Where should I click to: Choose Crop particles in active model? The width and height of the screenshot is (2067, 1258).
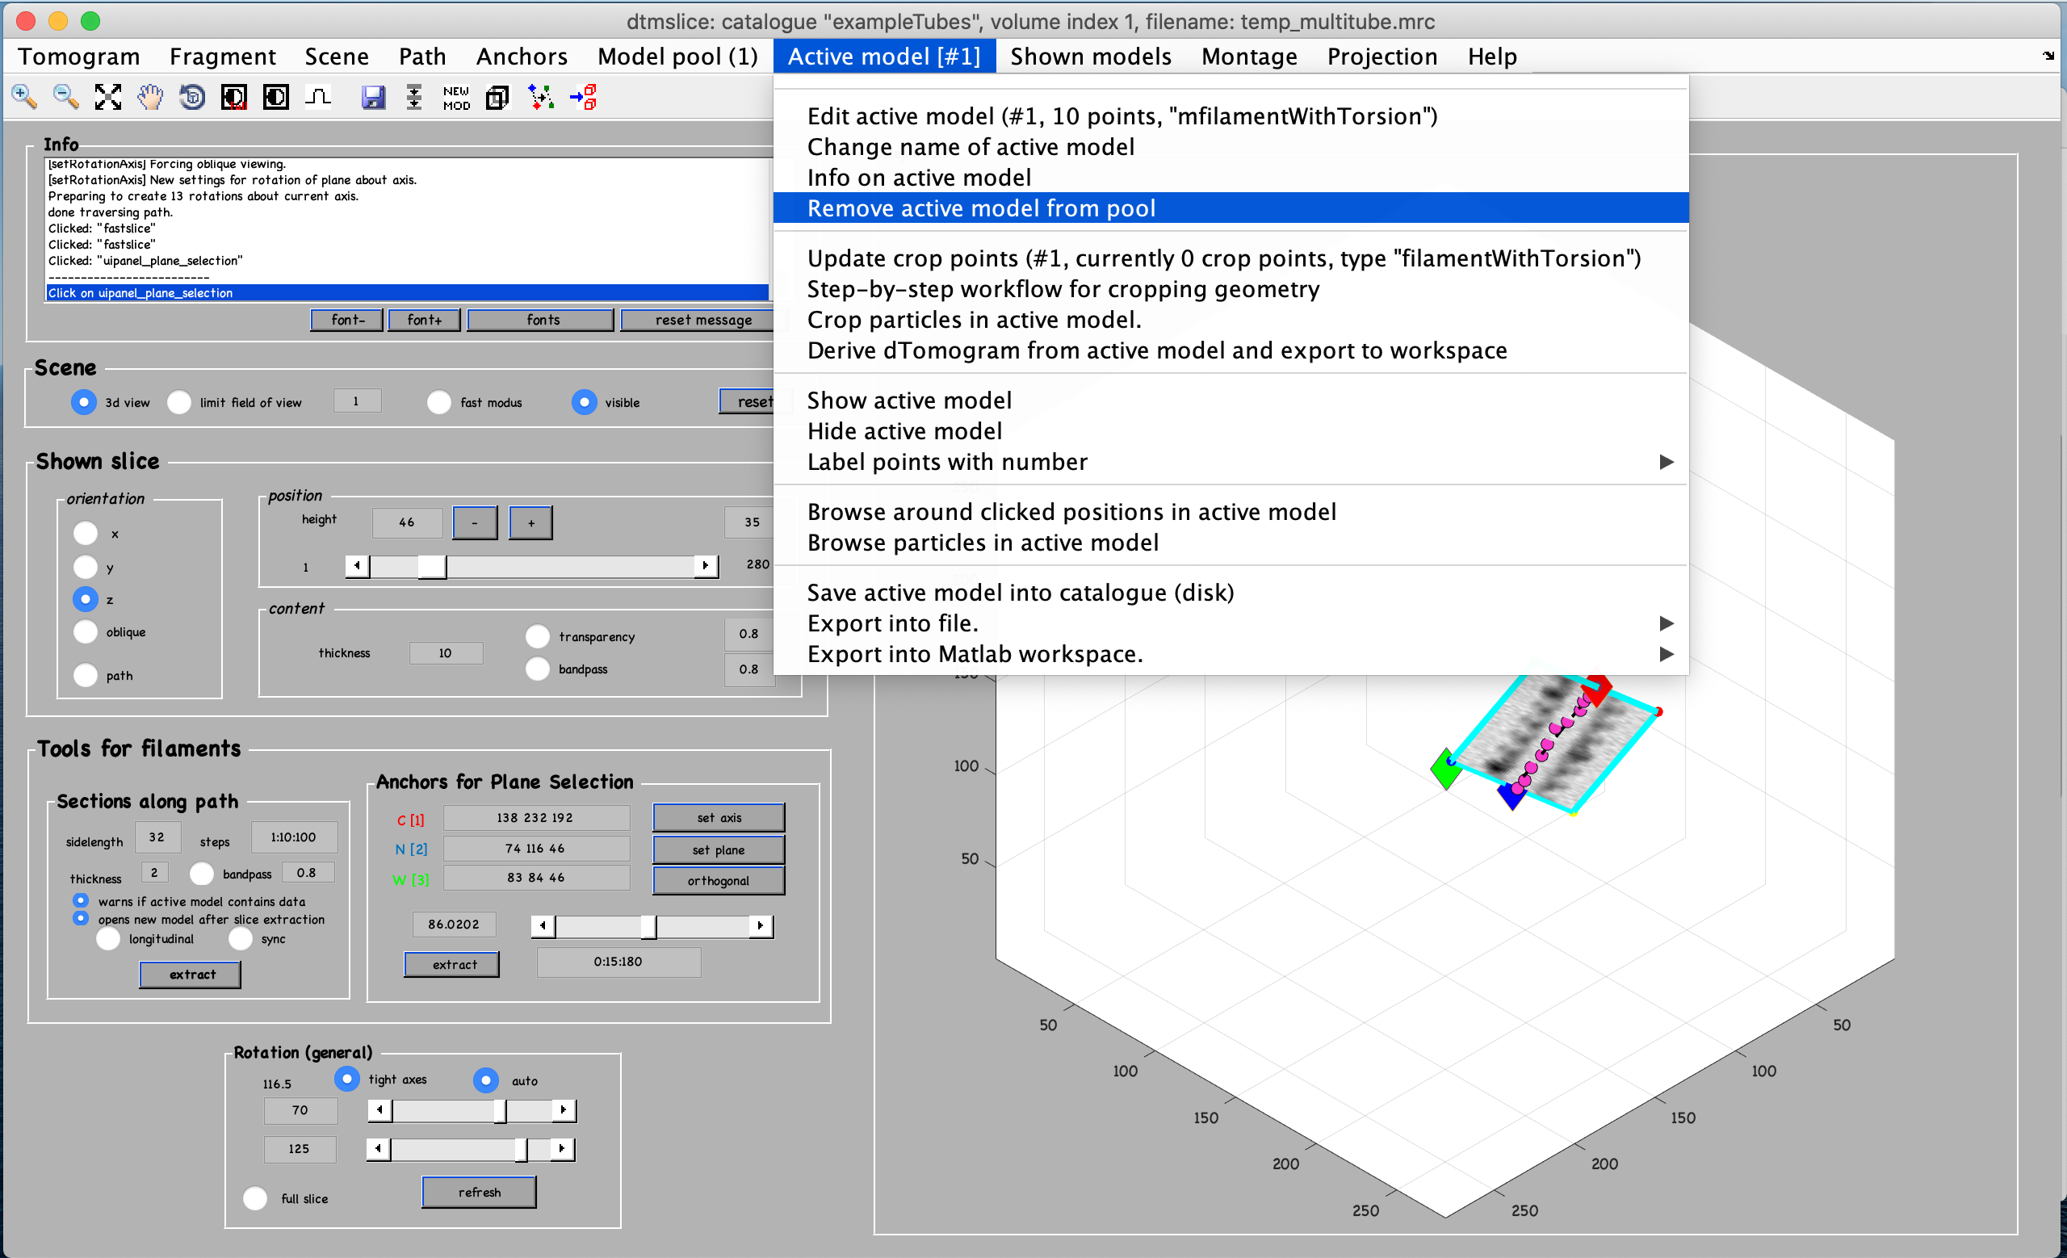point(1231,320)
